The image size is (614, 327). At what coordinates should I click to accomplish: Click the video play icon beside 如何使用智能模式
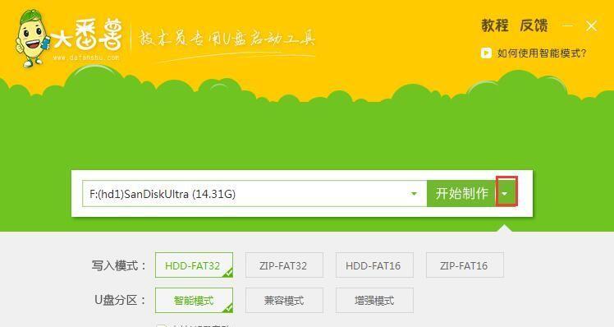pyautogui.click(x=486, y=53)
